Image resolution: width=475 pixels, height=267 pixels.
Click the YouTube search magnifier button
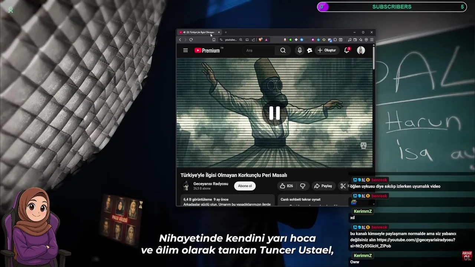click(x=283, y=50)
